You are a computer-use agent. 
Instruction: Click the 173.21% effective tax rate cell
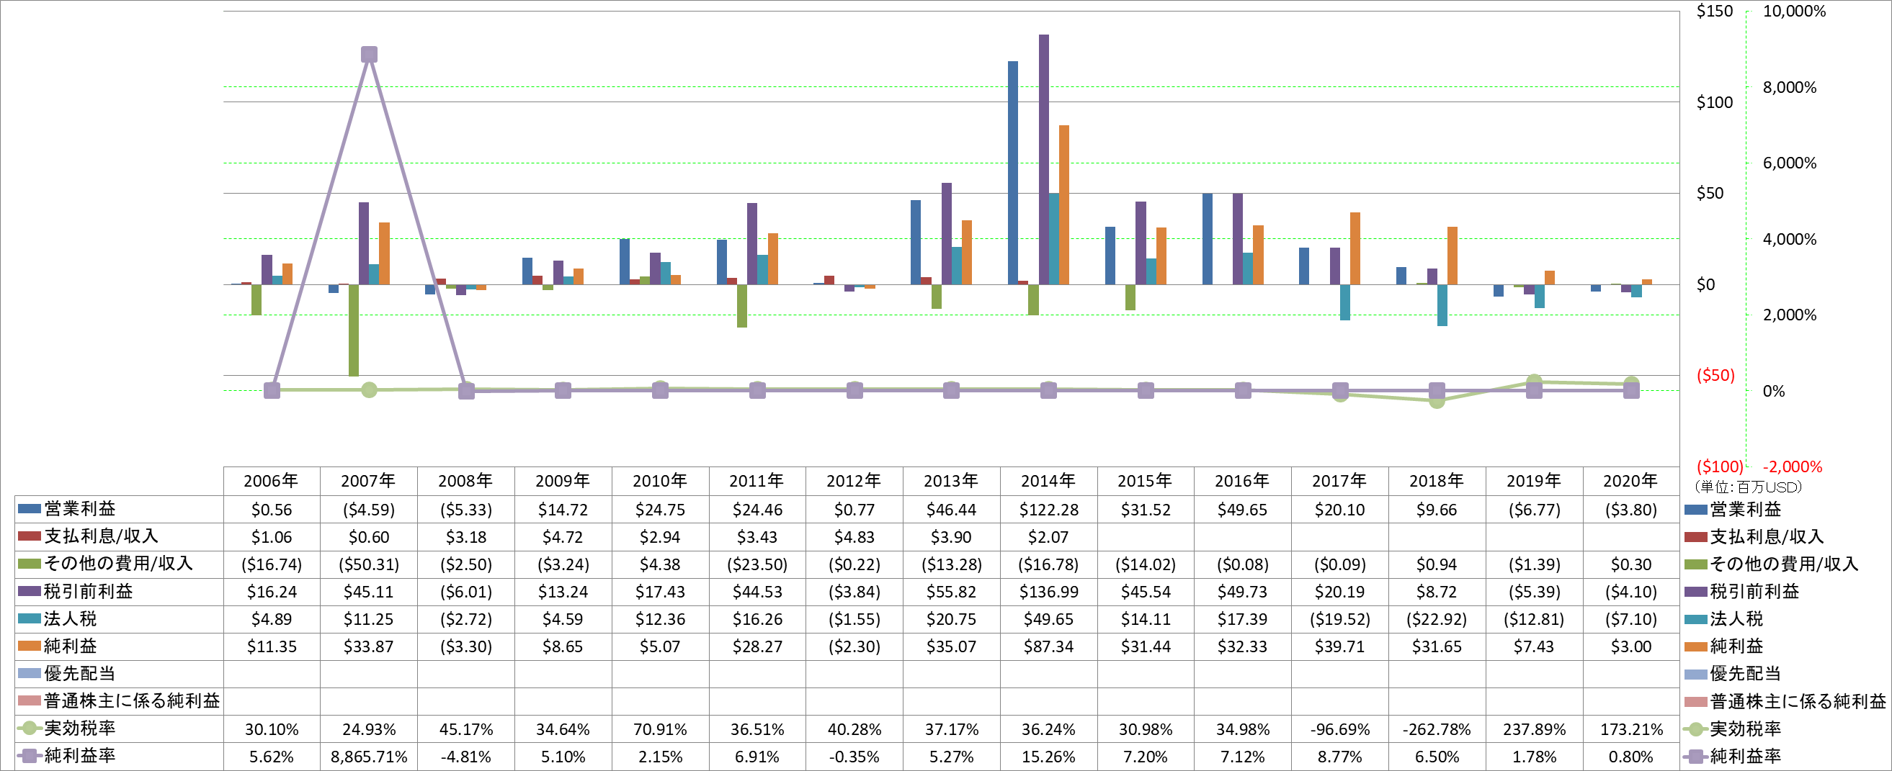(1631, 729)
